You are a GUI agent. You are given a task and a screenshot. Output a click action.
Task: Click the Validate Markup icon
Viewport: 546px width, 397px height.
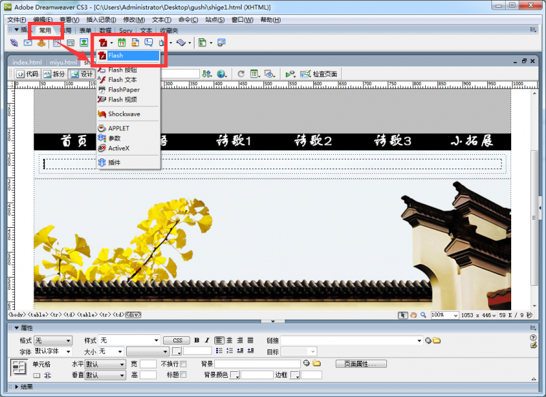[x=291, y=74]
